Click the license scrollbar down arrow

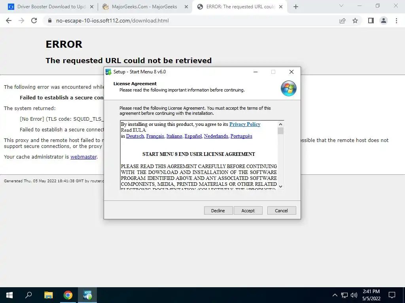[280, 186]
